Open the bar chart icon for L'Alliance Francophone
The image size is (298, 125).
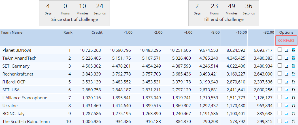pos(286,98)
